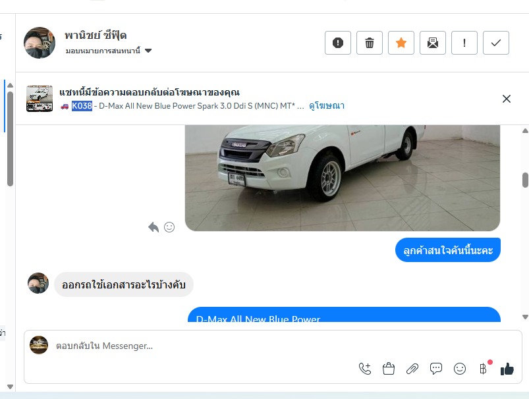Toggle the orange star follow-up icon
Image resolution: width=529 pixels, height=399 pixels.
401,43
